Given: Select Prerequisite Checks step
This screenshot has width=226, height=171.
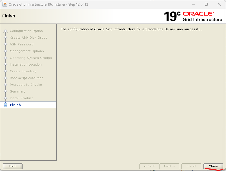Looking at the screenshot, I should click(26, 85).
